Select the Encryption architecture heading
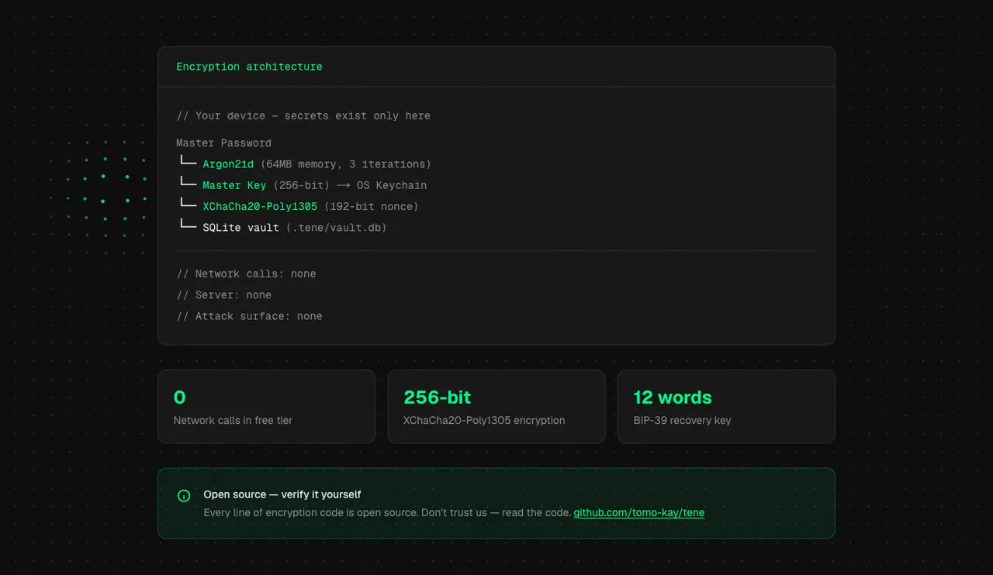993x575 pixels. click(249, 67)
